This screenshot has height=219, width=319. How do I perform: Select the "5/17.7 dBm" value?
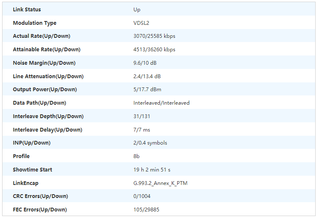coord(147,90)
